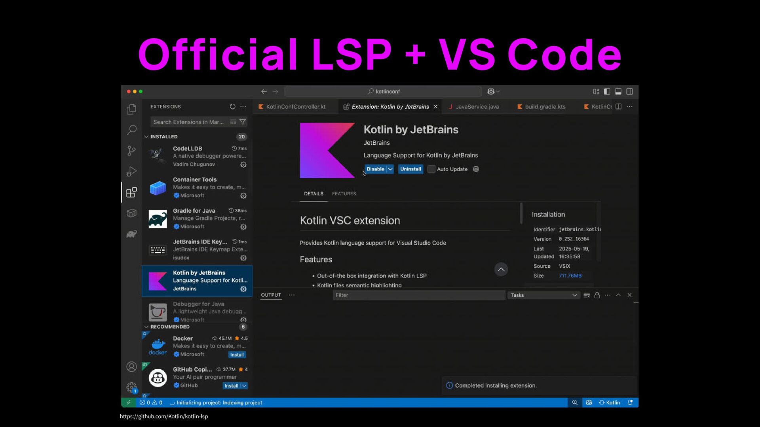760x427 pixels.
Task: Install the GitHub Copilot extension
Action: (231, 386)
